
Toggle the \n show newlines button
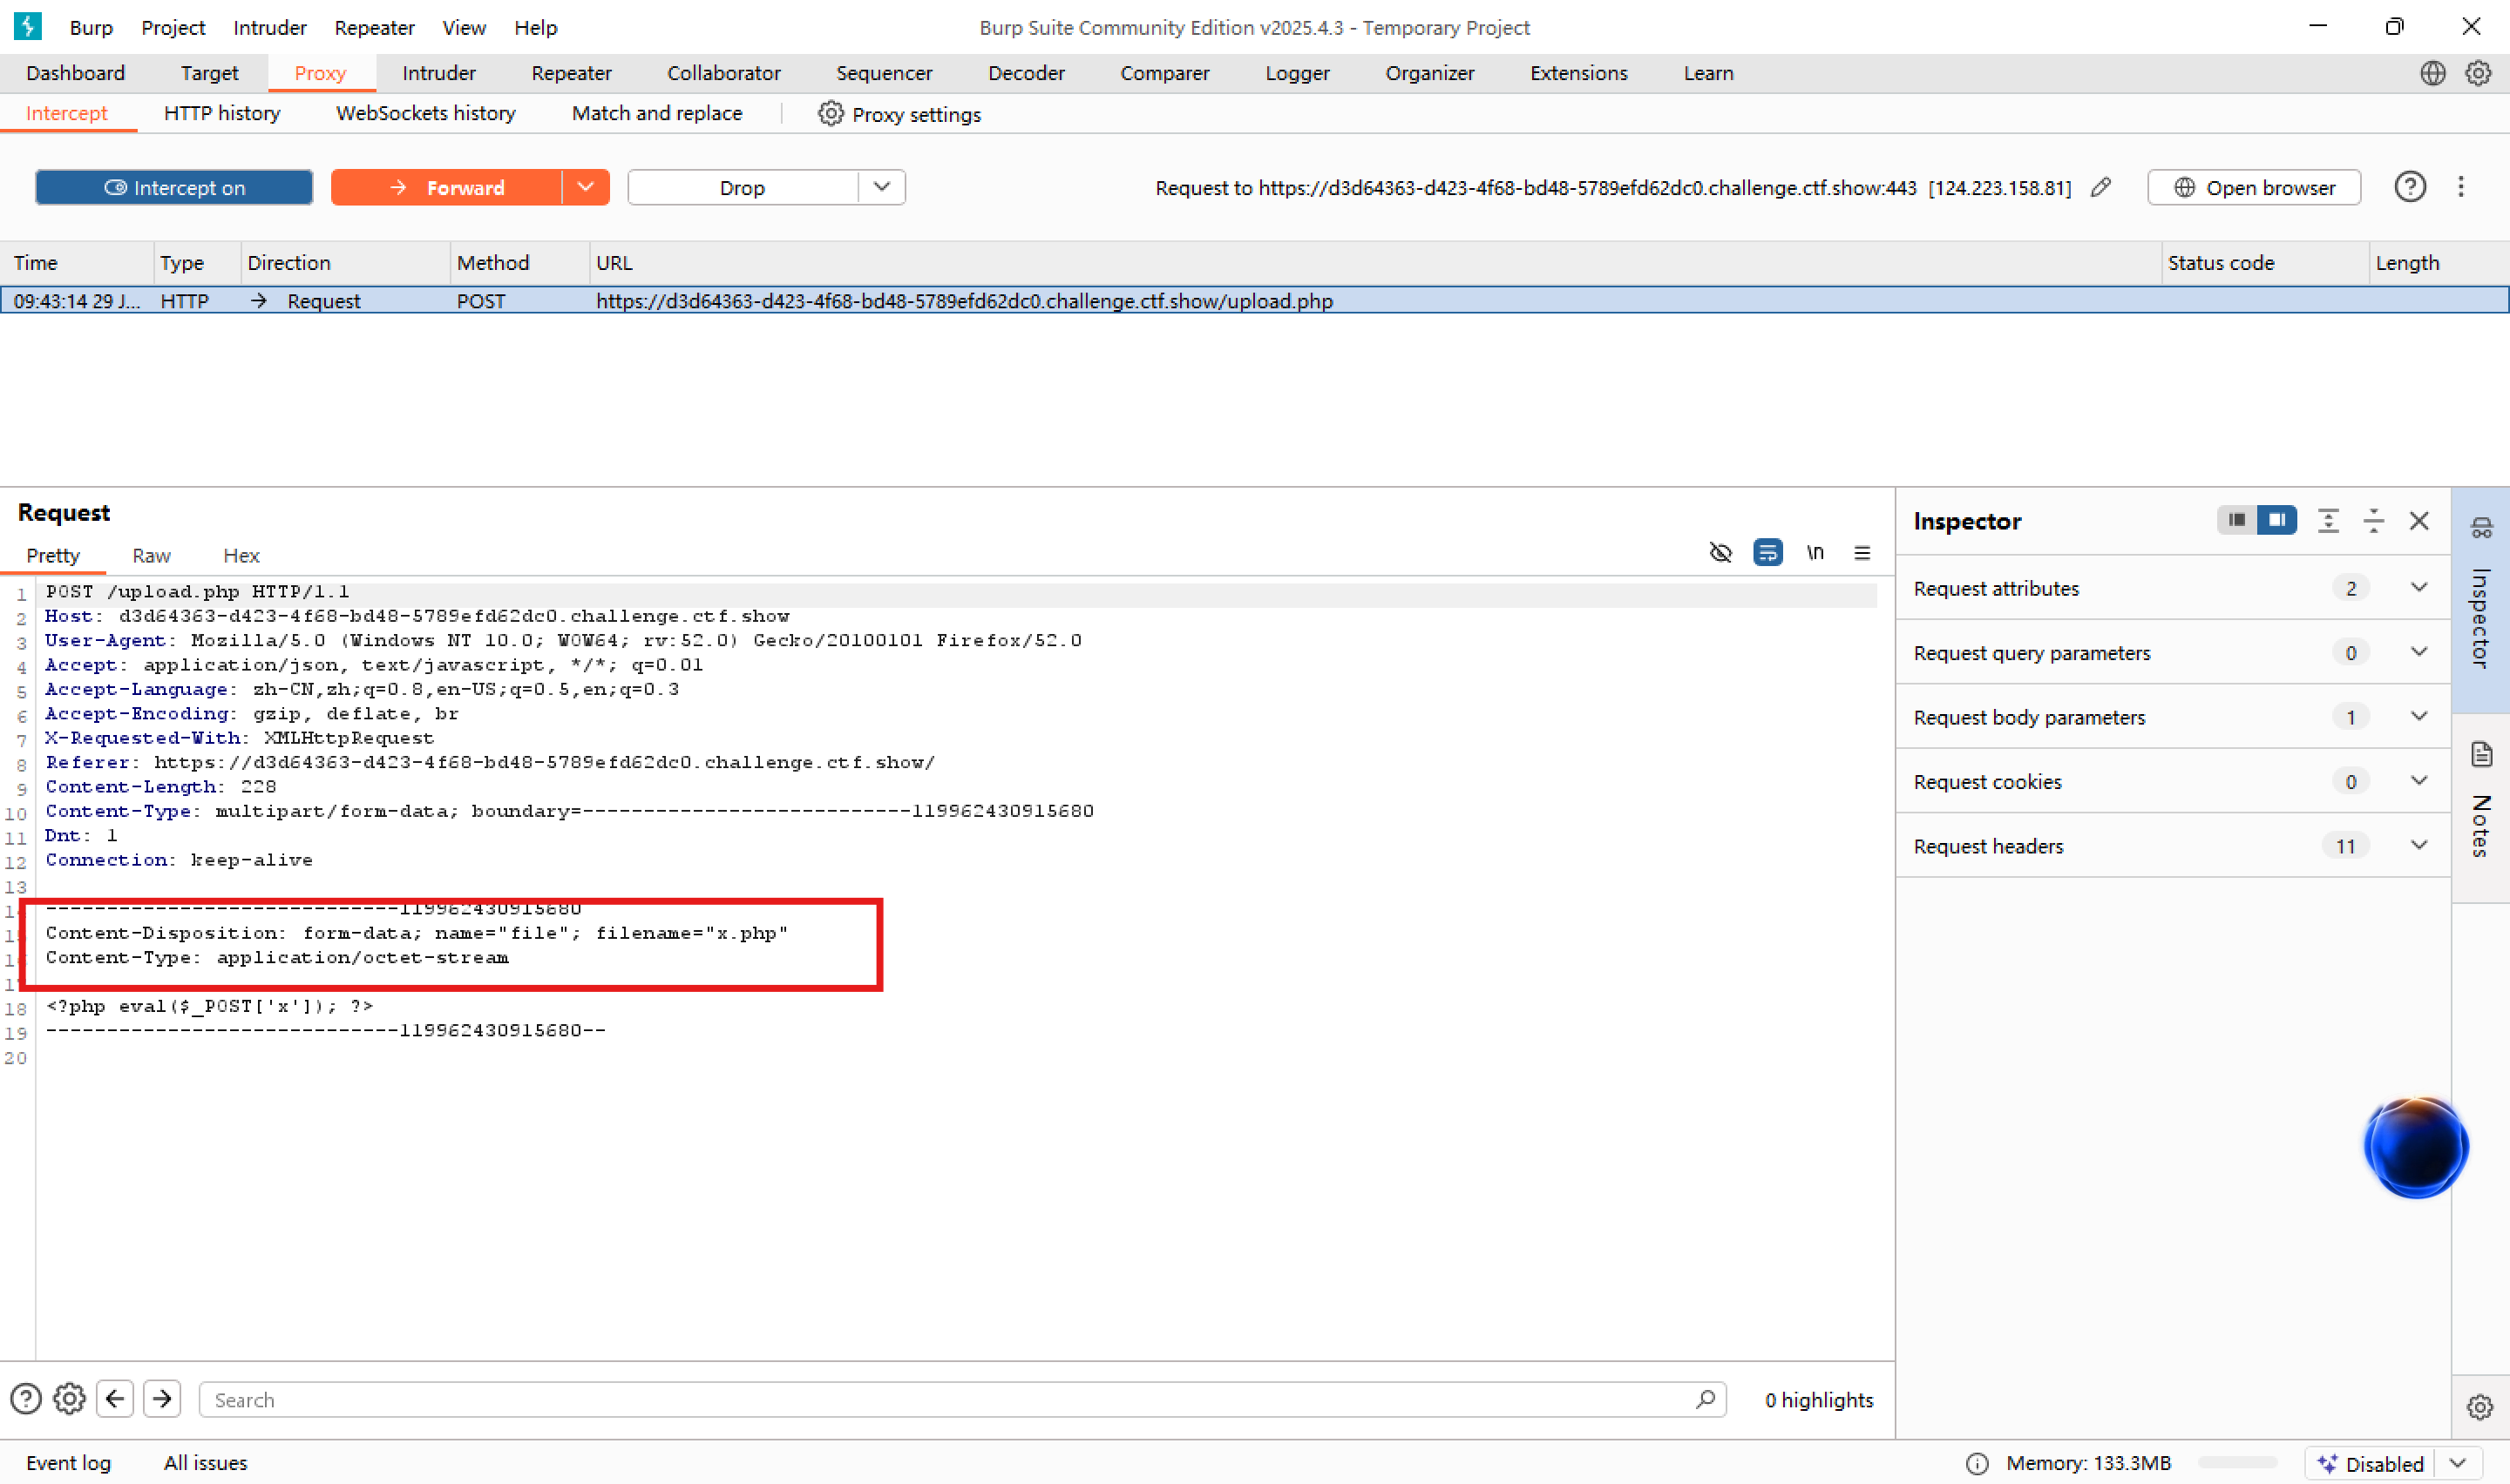click(1814, 552)
